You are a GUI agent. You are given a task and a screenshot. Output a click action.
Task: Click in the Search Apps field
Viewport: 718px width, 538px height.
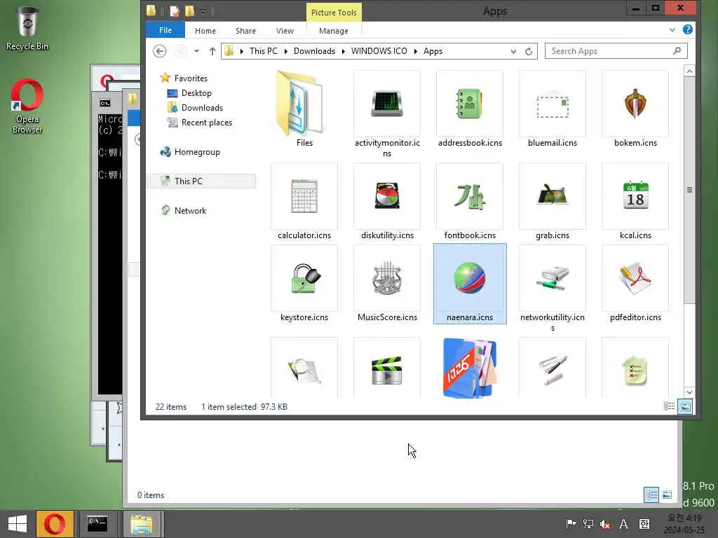pyautogui.click(x=616, y=51)
